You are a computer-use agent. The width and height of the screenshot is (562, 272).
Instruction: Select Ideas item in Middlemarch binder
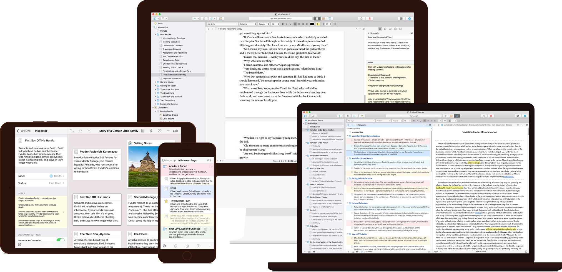click(160, 24)
